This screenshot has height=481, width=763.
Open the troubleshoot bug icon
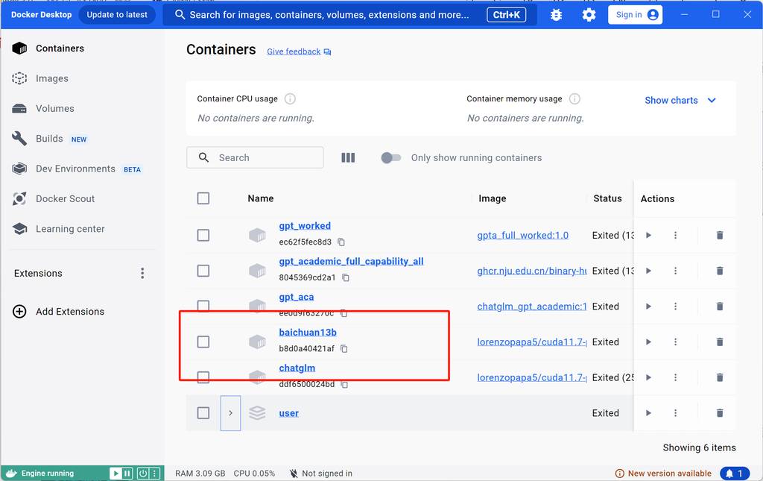[x=556, y=15]
